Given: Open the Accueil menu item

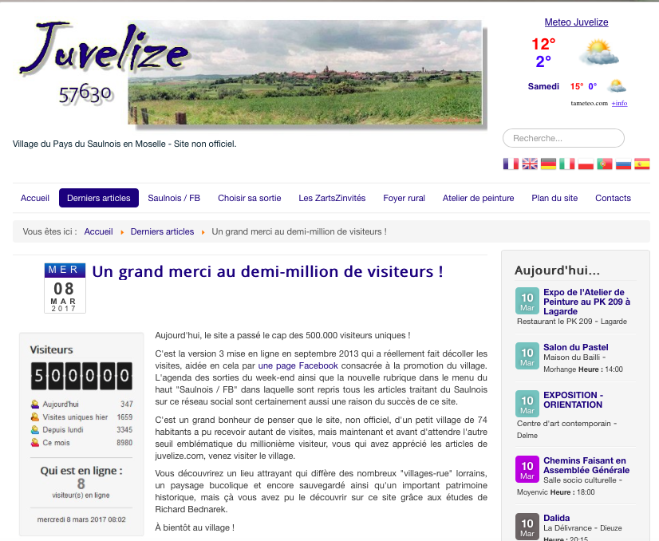Looking at the screenshot, I should point(35,198).
